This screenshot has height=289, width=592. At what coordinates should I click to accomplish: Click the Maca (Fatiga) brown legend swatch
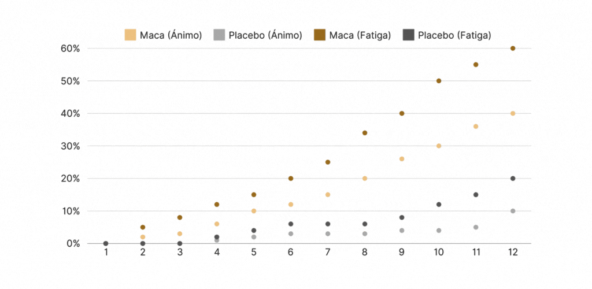(x=320, y=35)
